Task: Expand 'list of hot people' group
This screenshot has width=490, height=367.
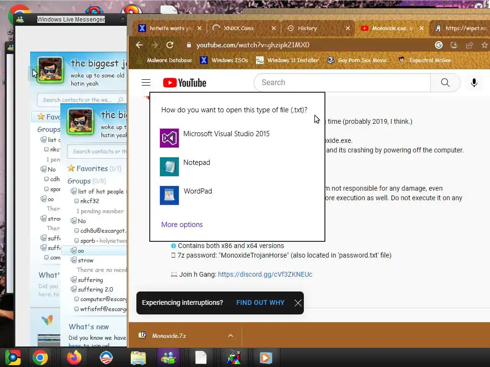Action: (x=73, y=191)
